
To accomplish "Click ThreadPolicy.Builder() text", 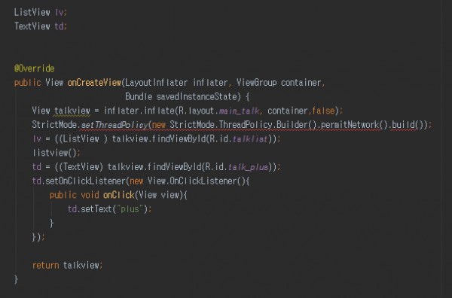I will 267,125.
